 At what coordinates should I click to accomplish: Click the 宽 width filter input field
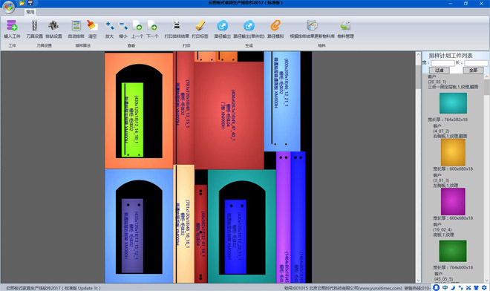[442, 63]
